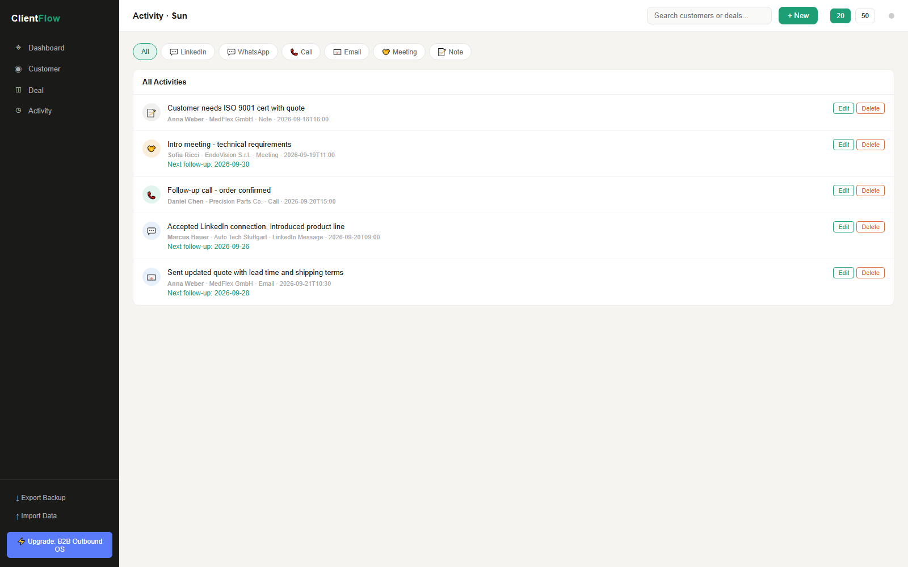Show only Meeting activities
This screenshot has height=567, width=908.
pyautogui.click(x=399, y=52)
